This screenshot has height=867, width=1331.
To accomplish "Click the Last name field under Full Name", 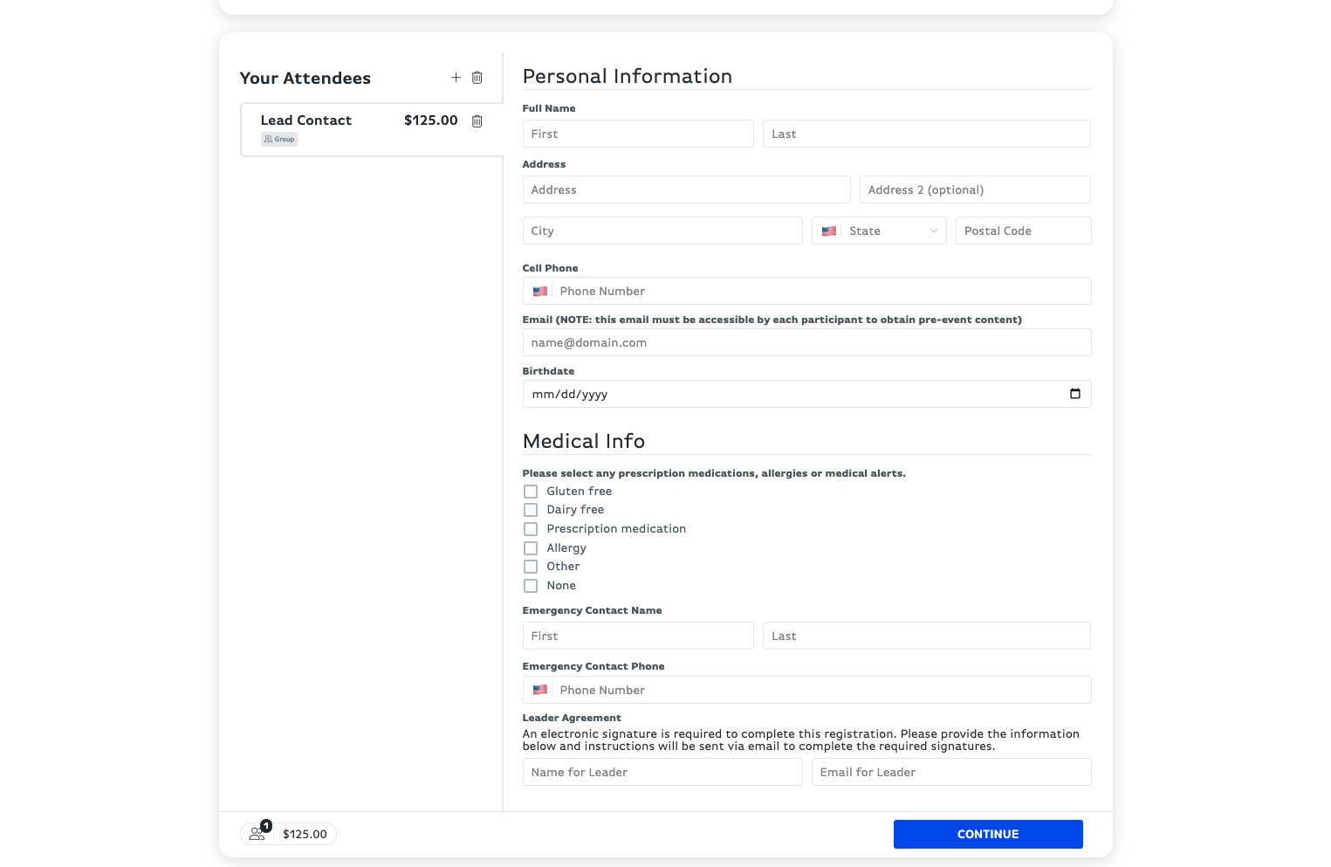I will (x=927, y=134).
